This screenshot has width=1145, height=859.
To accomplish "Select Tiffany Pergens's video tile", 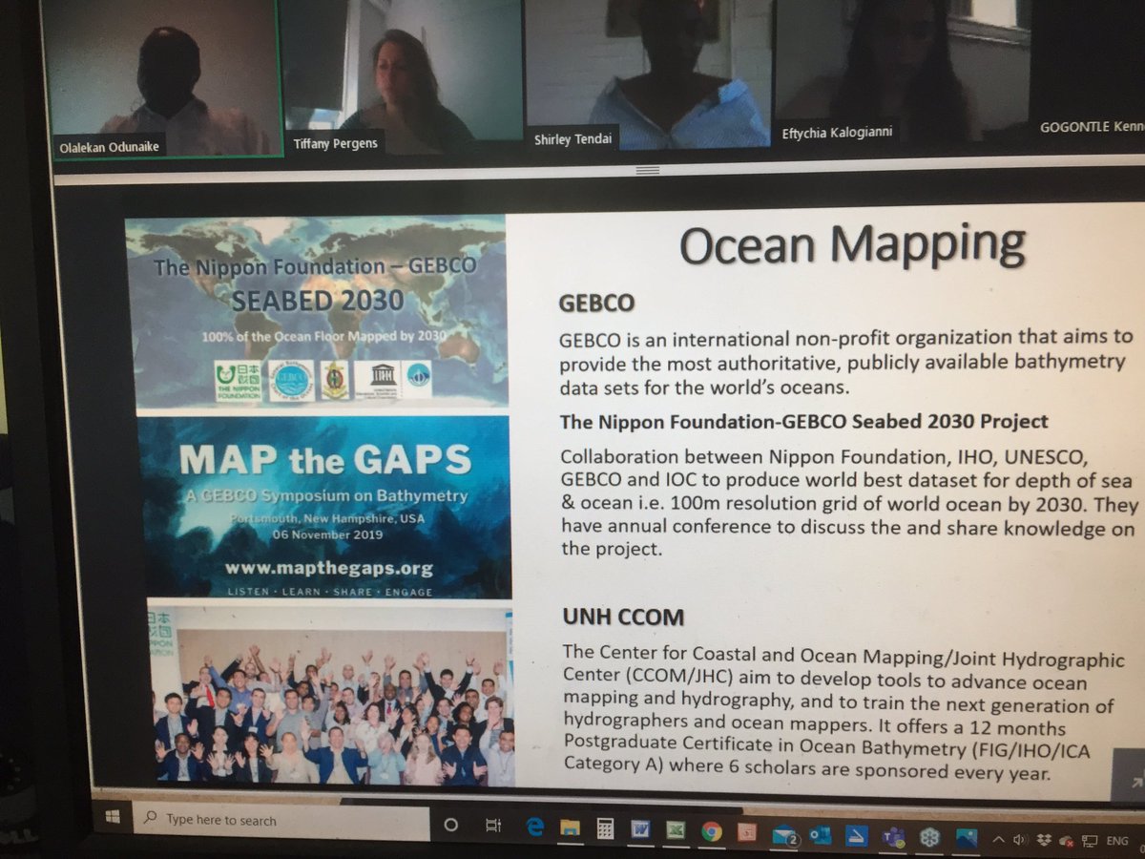I will pyautogui.click(x=404, y=78).
